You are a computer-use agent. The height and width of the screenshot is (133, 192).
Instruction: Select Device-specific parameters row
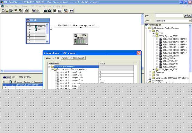72,69
